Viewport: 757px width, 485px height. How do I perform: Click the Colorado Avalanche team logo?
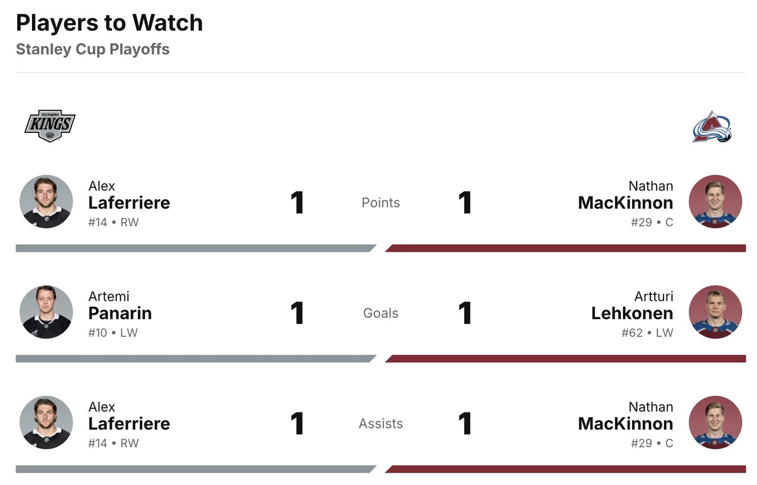click(712, 127)
